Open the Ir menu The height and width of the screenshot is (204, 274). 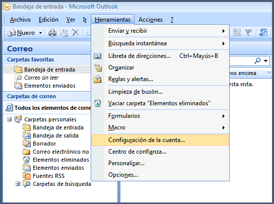(85, 20)
